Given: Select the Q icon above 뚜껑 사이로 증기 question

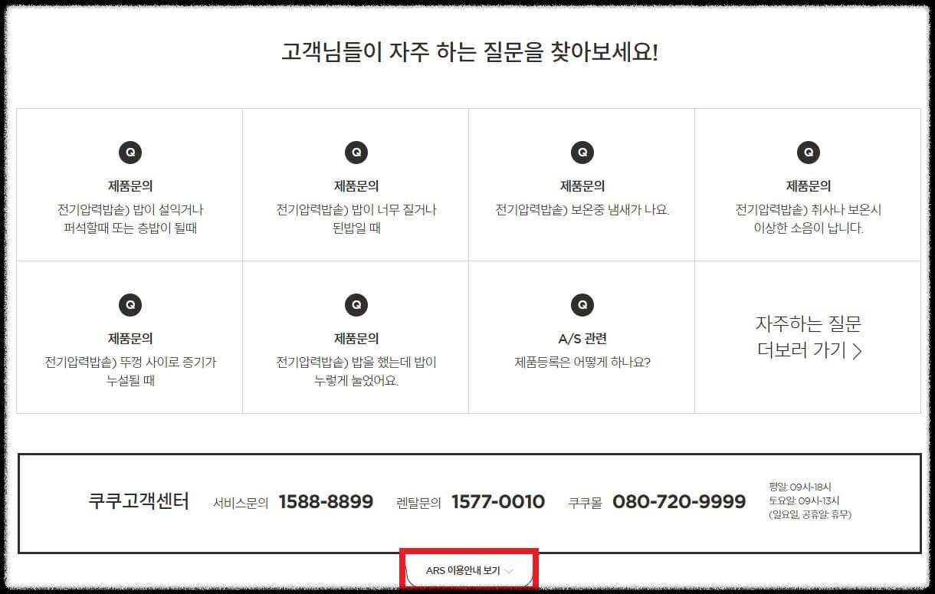Looking at the screenshot, I should (130, 304).
